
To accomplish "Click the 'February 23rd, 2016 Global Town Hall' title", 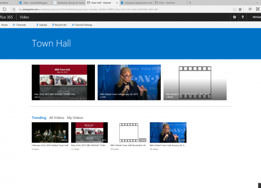I will [x=50, y=145].
